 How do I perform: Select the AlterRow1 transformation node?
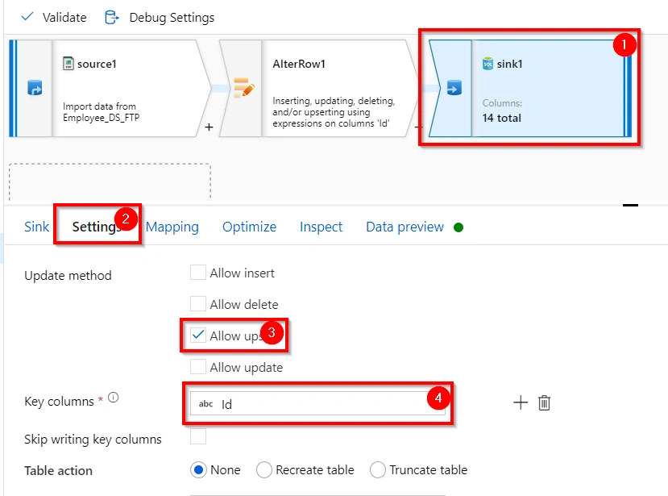(318, 88)
